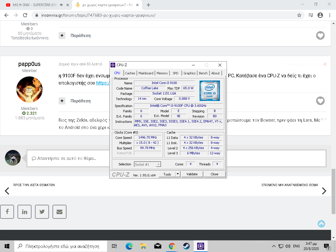Screen dimensions: 336x252
Task: Select the SPD tab
Action: pos(176,73)
